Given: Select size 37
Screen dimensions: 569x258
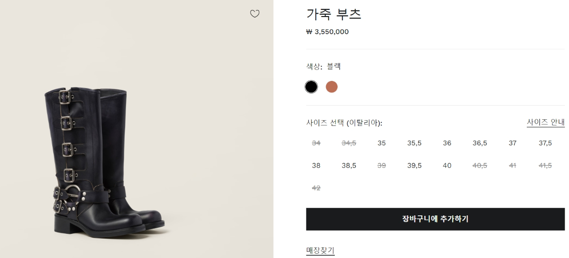Looking at the screenshot, I should (x=513, y=143).
